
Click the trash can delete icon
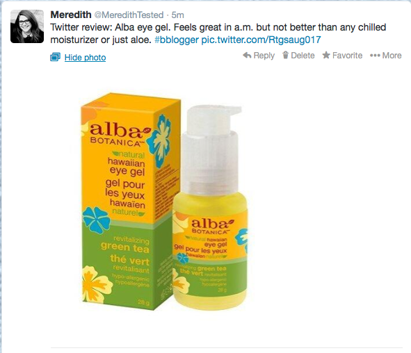[285, 56]
